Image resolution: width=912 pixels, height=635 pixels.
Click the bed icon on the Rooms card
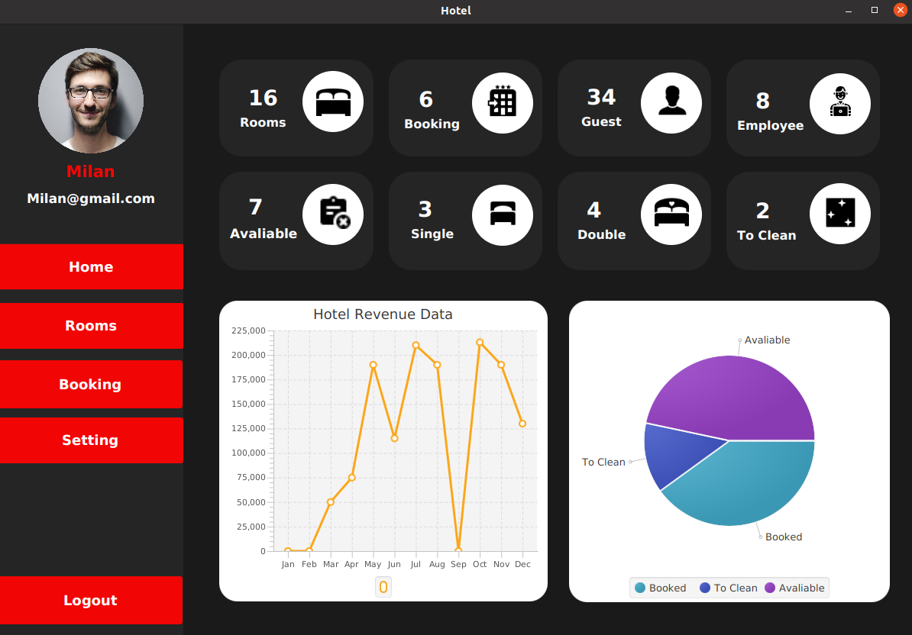pos(333,102)
